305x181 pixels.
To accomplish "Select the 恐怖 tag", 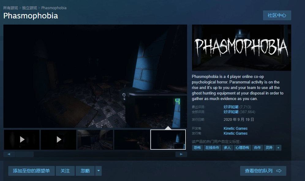I will pyautogui.click(x=198, y=148).
